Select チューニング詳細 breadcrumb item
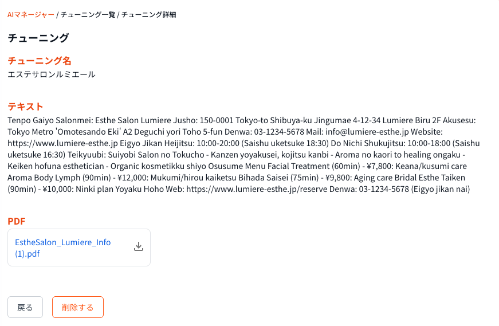499x326 pixels. [148, 14]
